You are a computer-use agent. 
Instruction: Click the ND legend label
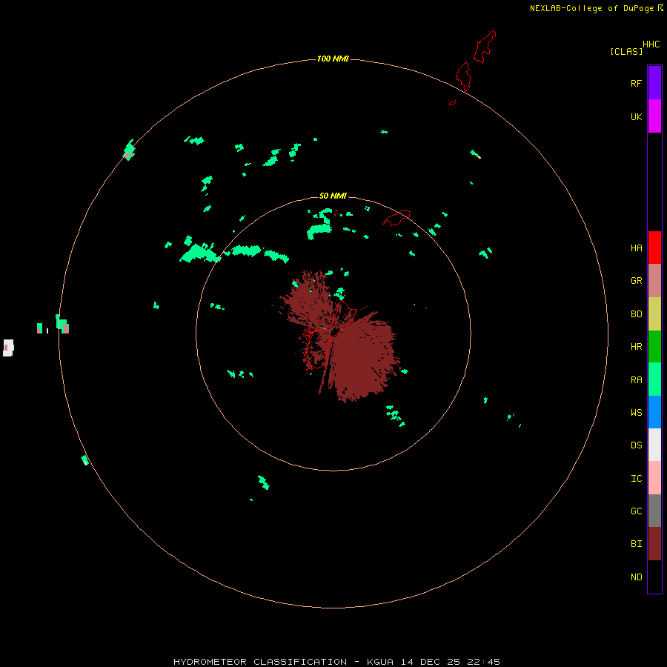636,577
